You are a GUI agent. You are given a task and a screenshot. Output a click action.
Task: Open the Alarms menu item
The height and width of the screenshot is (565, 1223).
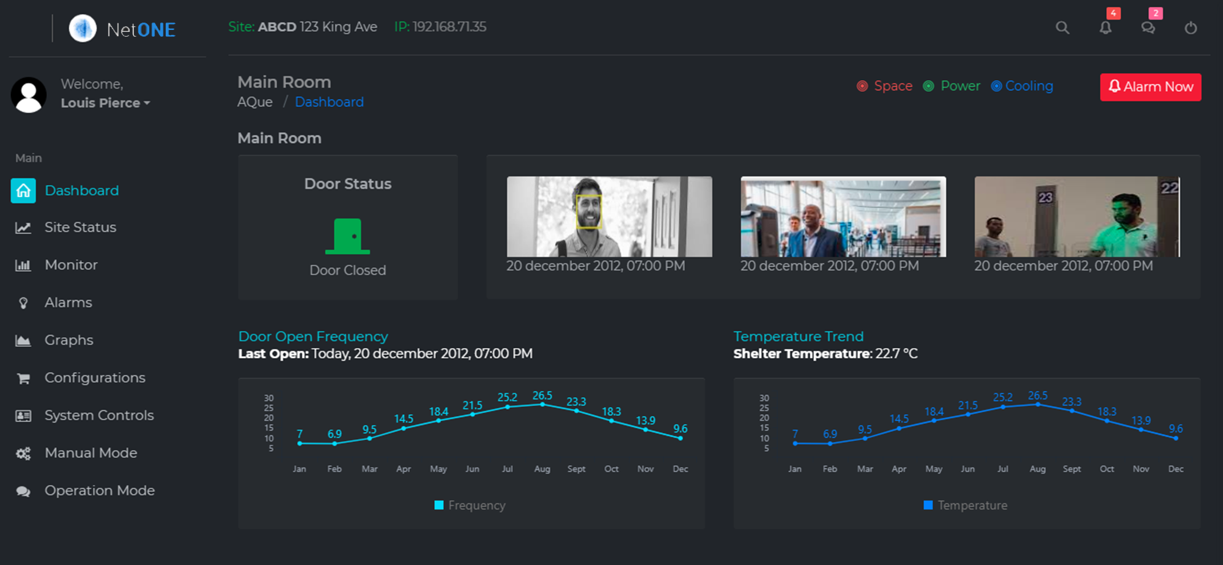tap(68, 302)
